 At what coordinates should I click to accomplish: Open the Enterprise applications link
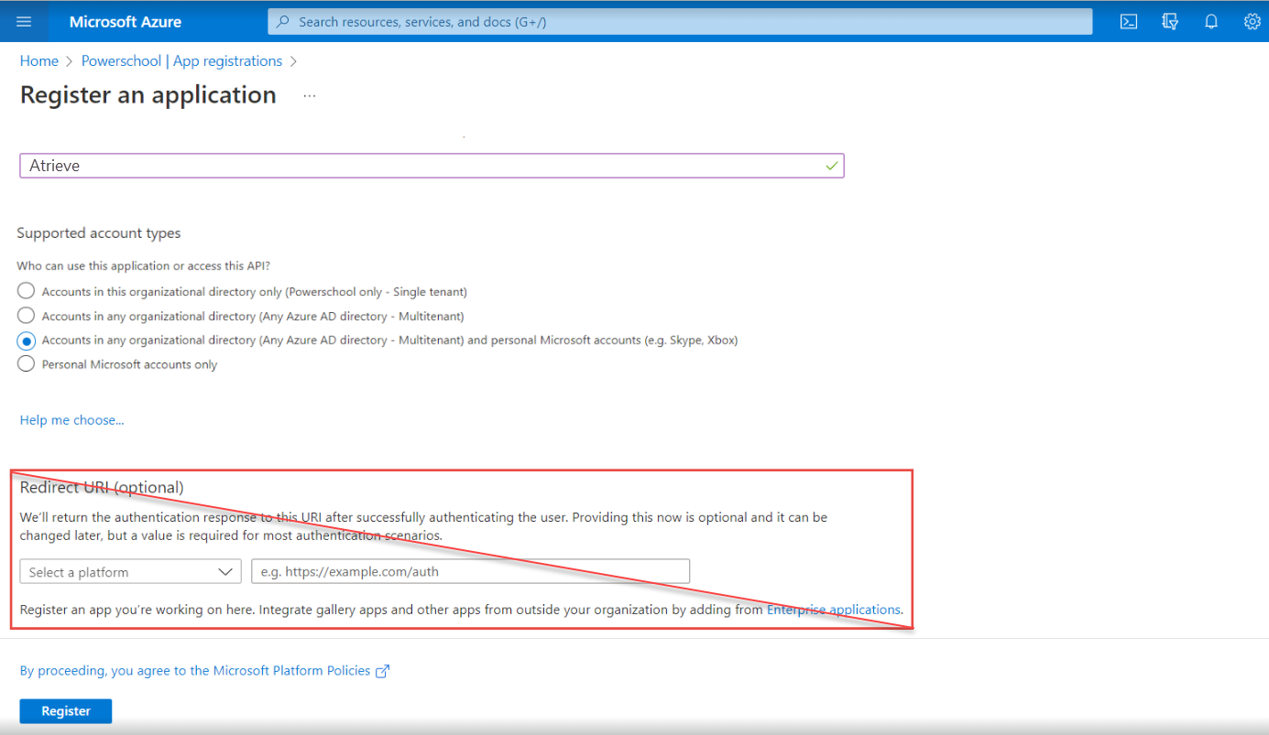tap(833, 610)
